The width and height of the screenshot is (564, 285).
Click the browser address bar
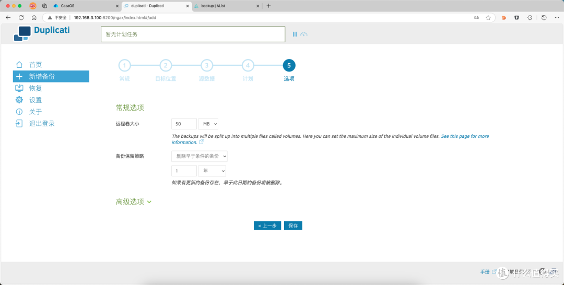coord(269,18)
